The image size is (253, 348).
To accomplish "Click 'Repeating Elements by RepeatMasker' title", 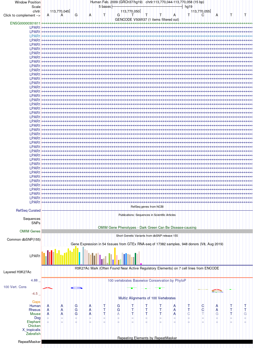I will pos(147,338).
